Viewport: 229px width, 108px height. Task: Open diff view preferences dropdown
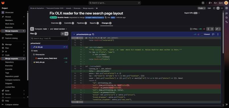(218, 29)
